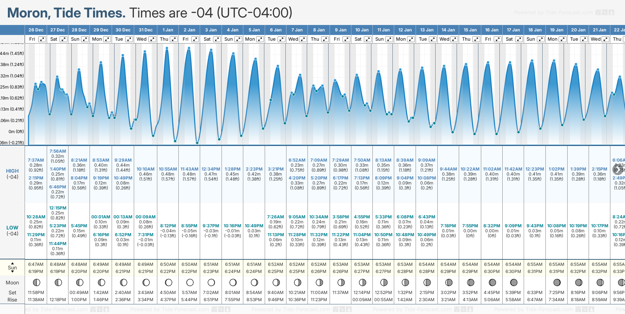Expand the Mon 29 Dec day column
The image size is (625, 314).
[107, 39]
